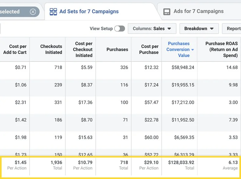Image resolution: width=241 pixels, height=179 pixels.
Task: Click the Cost per Checkout Initiated header
Action: (x=84, y=49)
